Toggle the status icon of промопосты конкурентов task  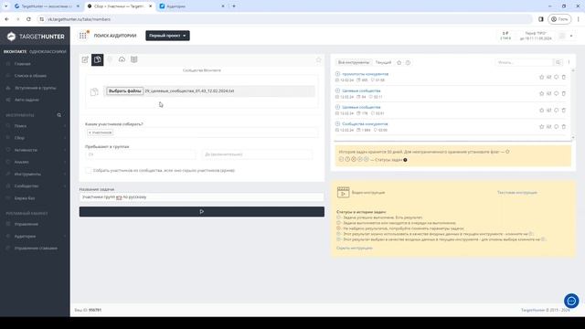coord(337,74)
